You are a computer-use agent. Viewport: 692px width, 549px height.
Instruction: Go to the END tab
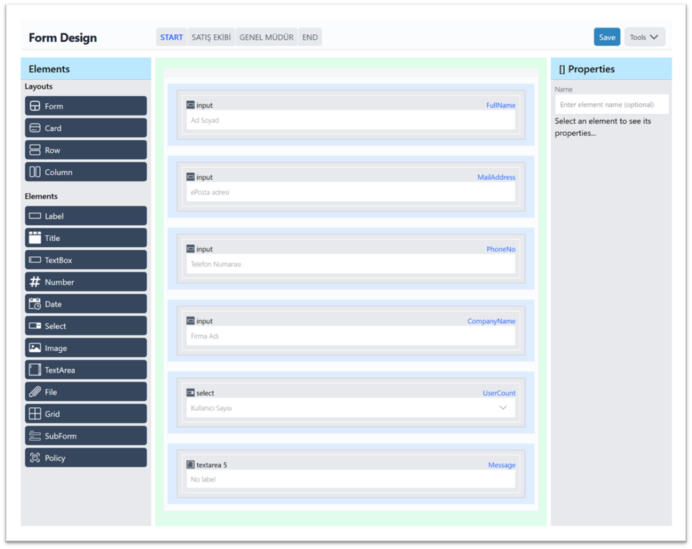[x=310, y=38]
